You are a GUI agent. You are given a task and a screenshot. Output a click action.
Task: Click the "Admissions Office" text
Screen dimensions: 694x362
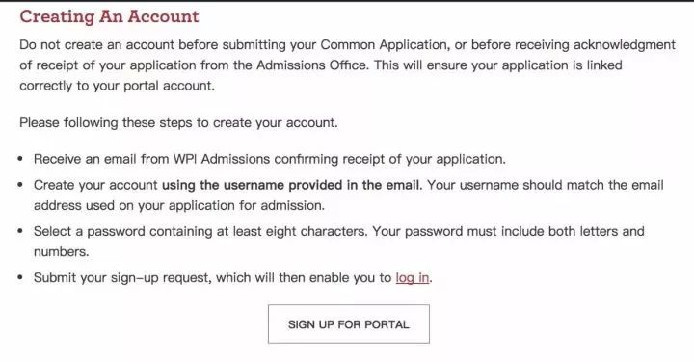[x=311, y=65]
